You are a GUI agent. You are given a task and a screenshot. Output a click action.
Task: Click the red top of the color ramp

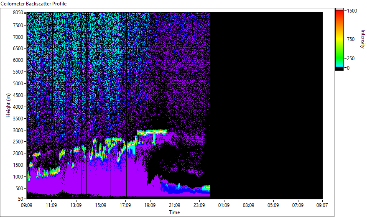click(339, 13)
